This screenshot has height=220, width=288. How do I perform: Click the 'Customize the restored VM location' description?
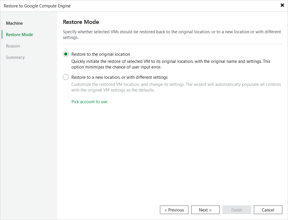point(176,87)
